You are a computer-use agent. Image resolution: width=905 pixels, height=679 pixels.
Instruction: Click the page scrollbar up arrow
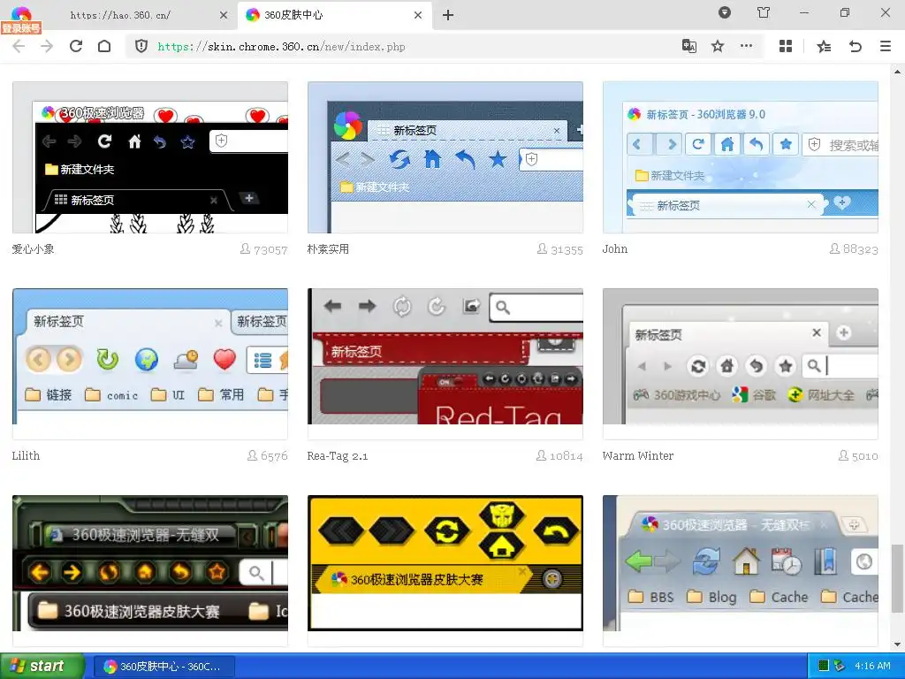[898, 72]
